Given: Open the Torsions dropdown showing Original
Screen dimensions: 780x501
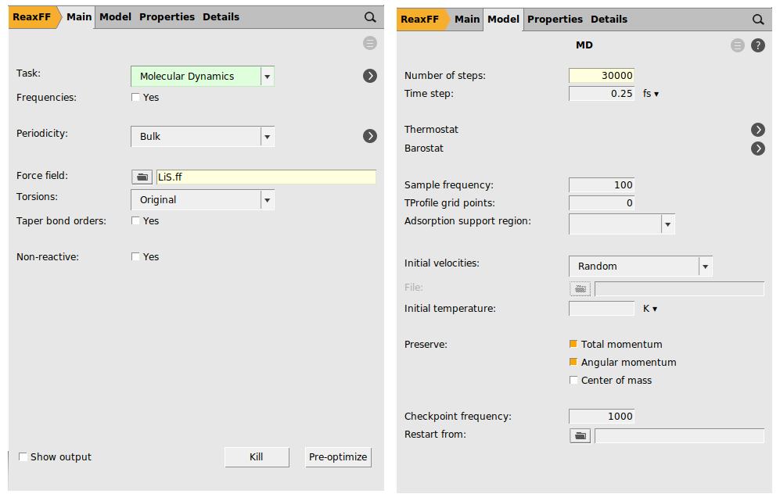Looking at the screenshot, I should point(203,200).
